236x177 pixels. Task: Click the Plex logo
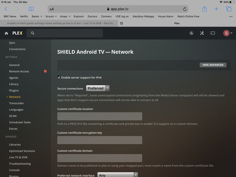[x=17, y=33]
